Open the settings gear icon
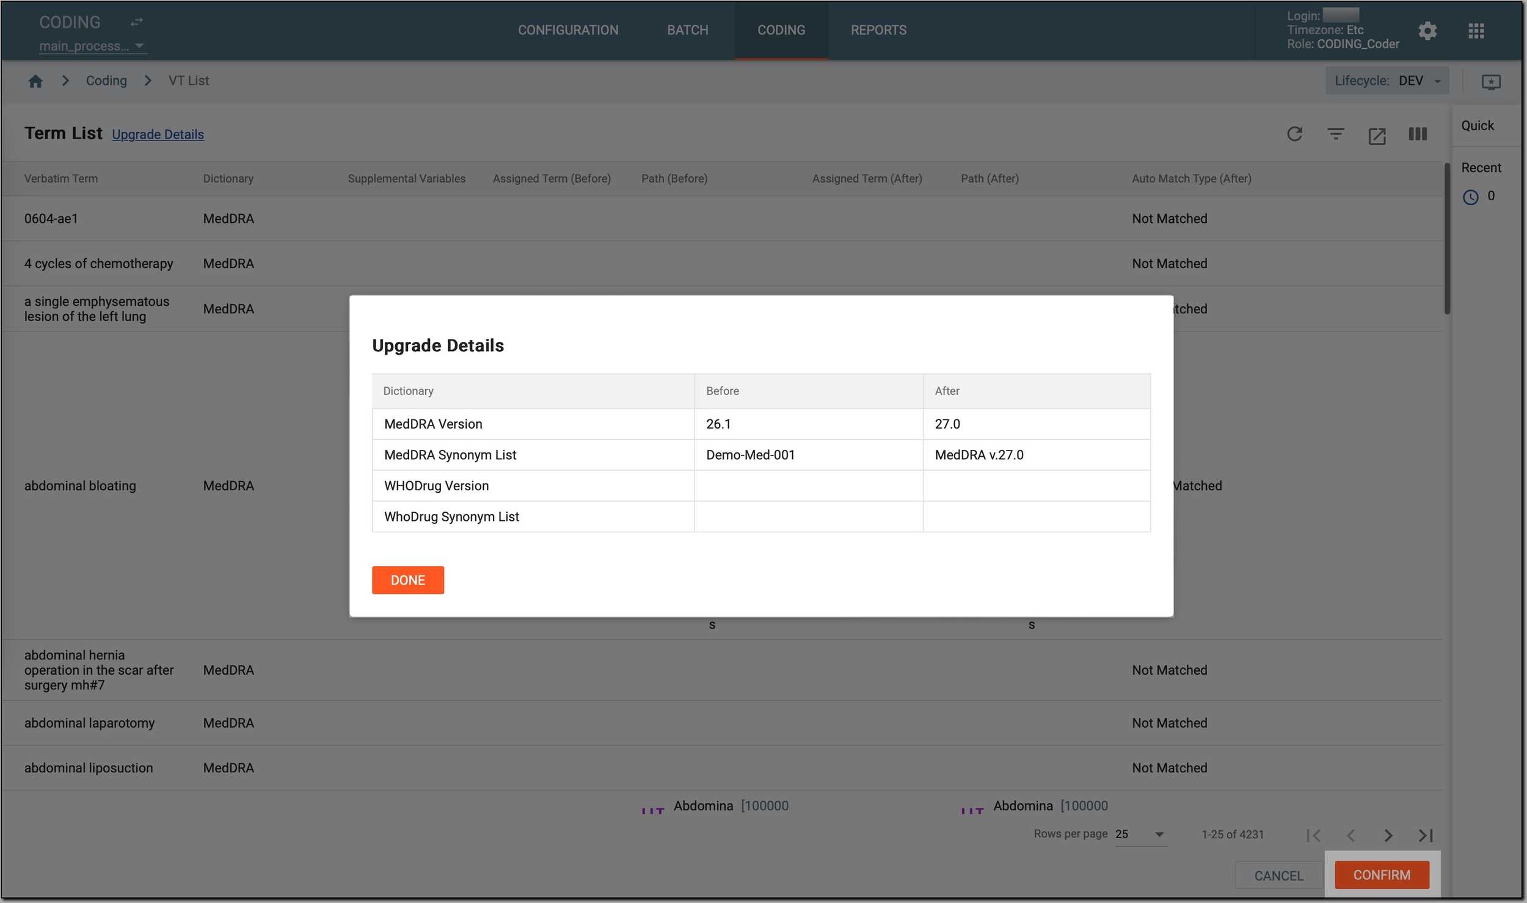The width and height of the screenshot is (1527, 903). (1427, 31)
